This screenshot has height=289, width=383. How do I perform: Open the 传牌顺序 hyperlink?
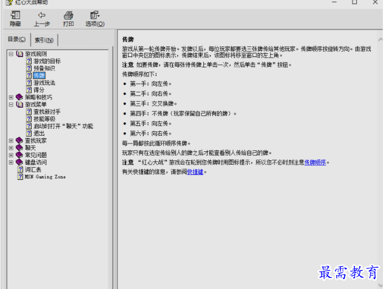click(x=315, y=162)
